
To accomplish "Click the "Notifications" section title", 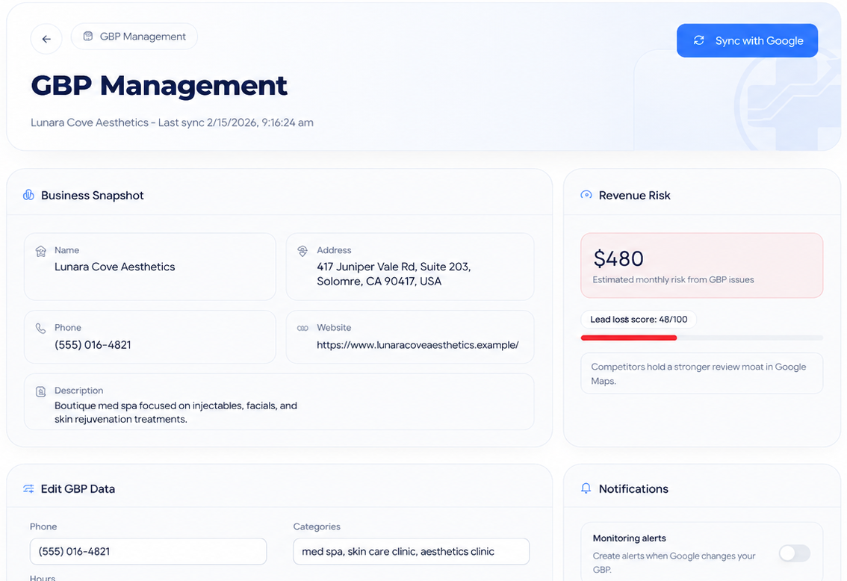I will [633, 488].
